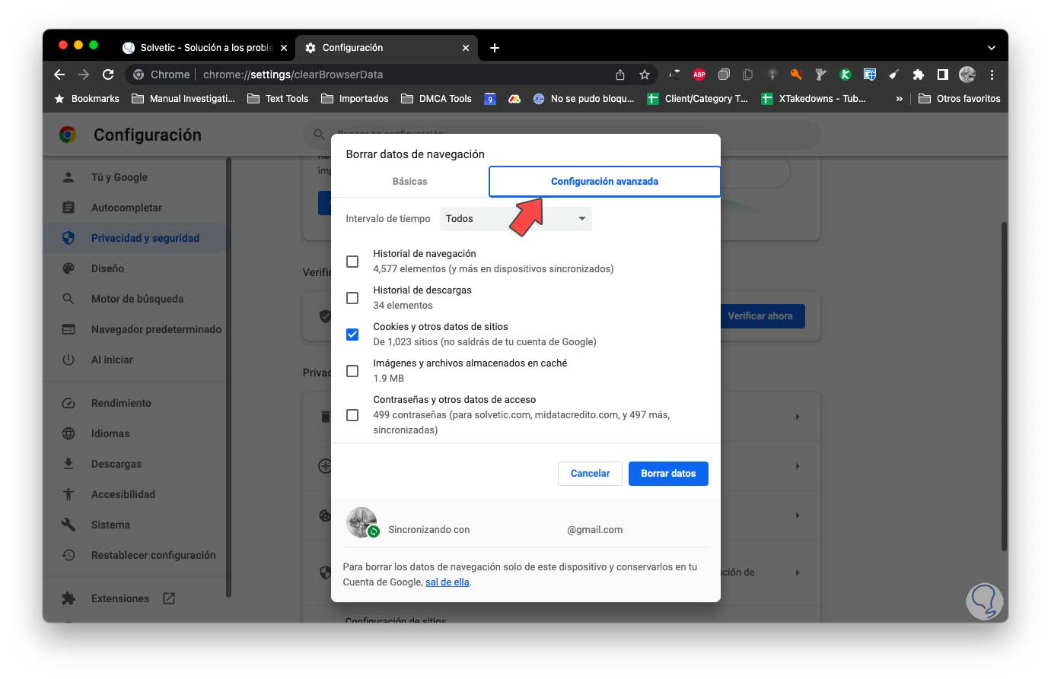Click the sal de ella link
Image resolution: width=1051 pixels, height=679 pixels.
[x=447, y=582]
